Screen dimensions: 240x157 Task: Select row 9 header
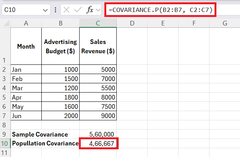pyautogui.click(x=5, y=134)
